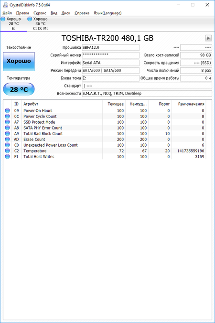Screen dimensions: 215x323
Task: Select the SATA PHY Error Count text
Action: (x=43, y=128)
